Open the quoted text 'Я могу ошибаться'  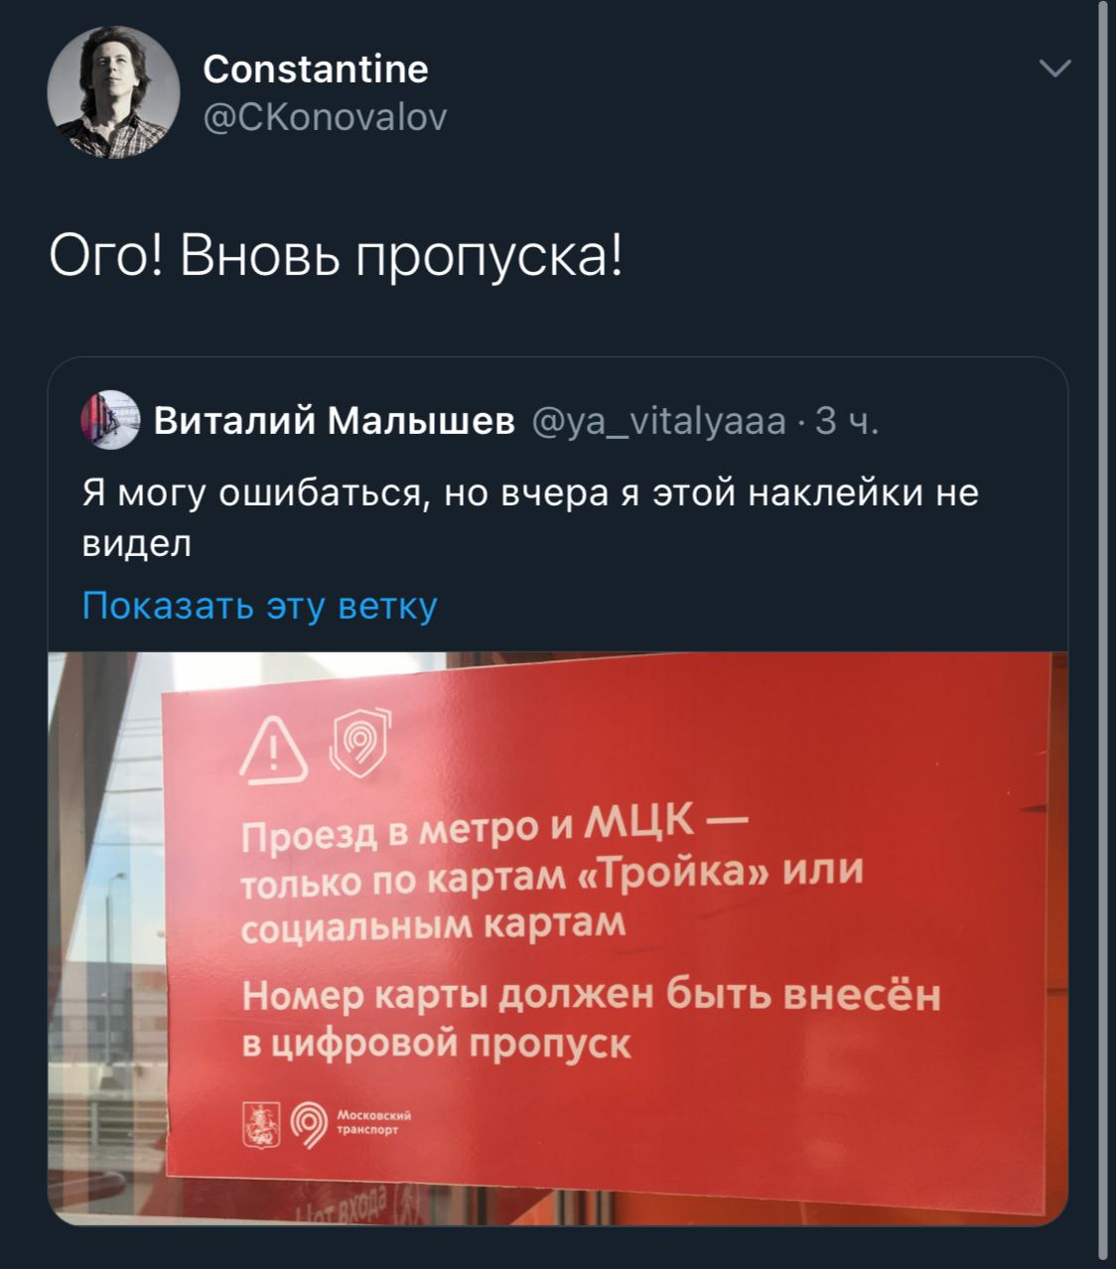[x=254, y=494]
